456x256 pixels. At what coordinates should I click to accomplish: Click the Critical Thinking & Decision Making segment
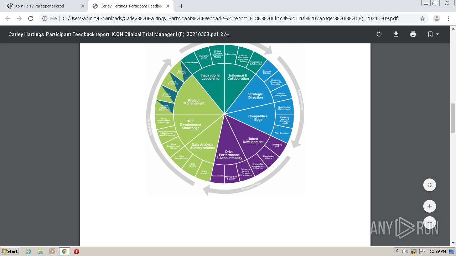click(x=218, y=54)
